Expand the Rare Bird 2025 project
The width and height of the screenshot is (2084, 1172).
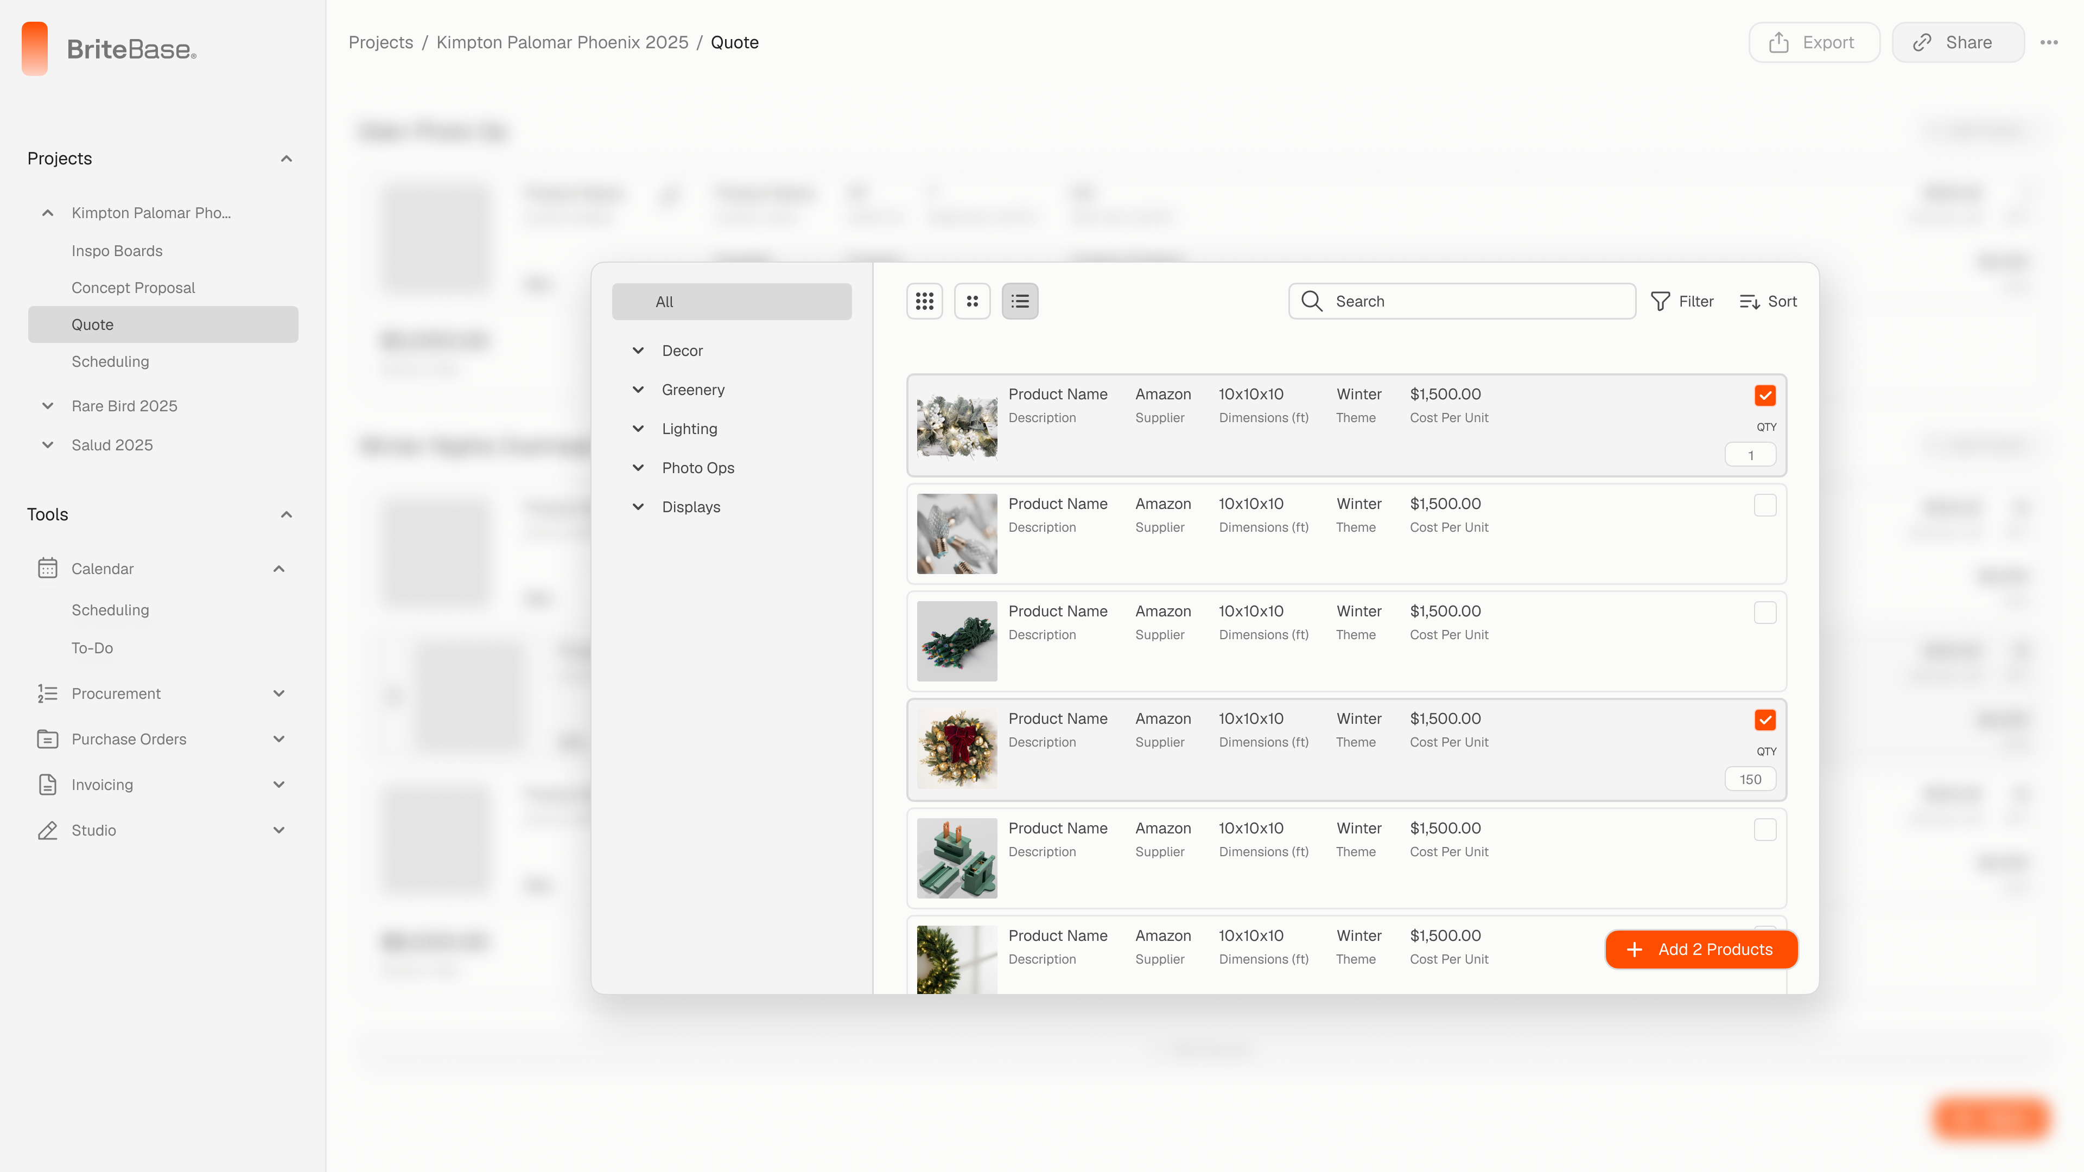click(x=48, y=406)
